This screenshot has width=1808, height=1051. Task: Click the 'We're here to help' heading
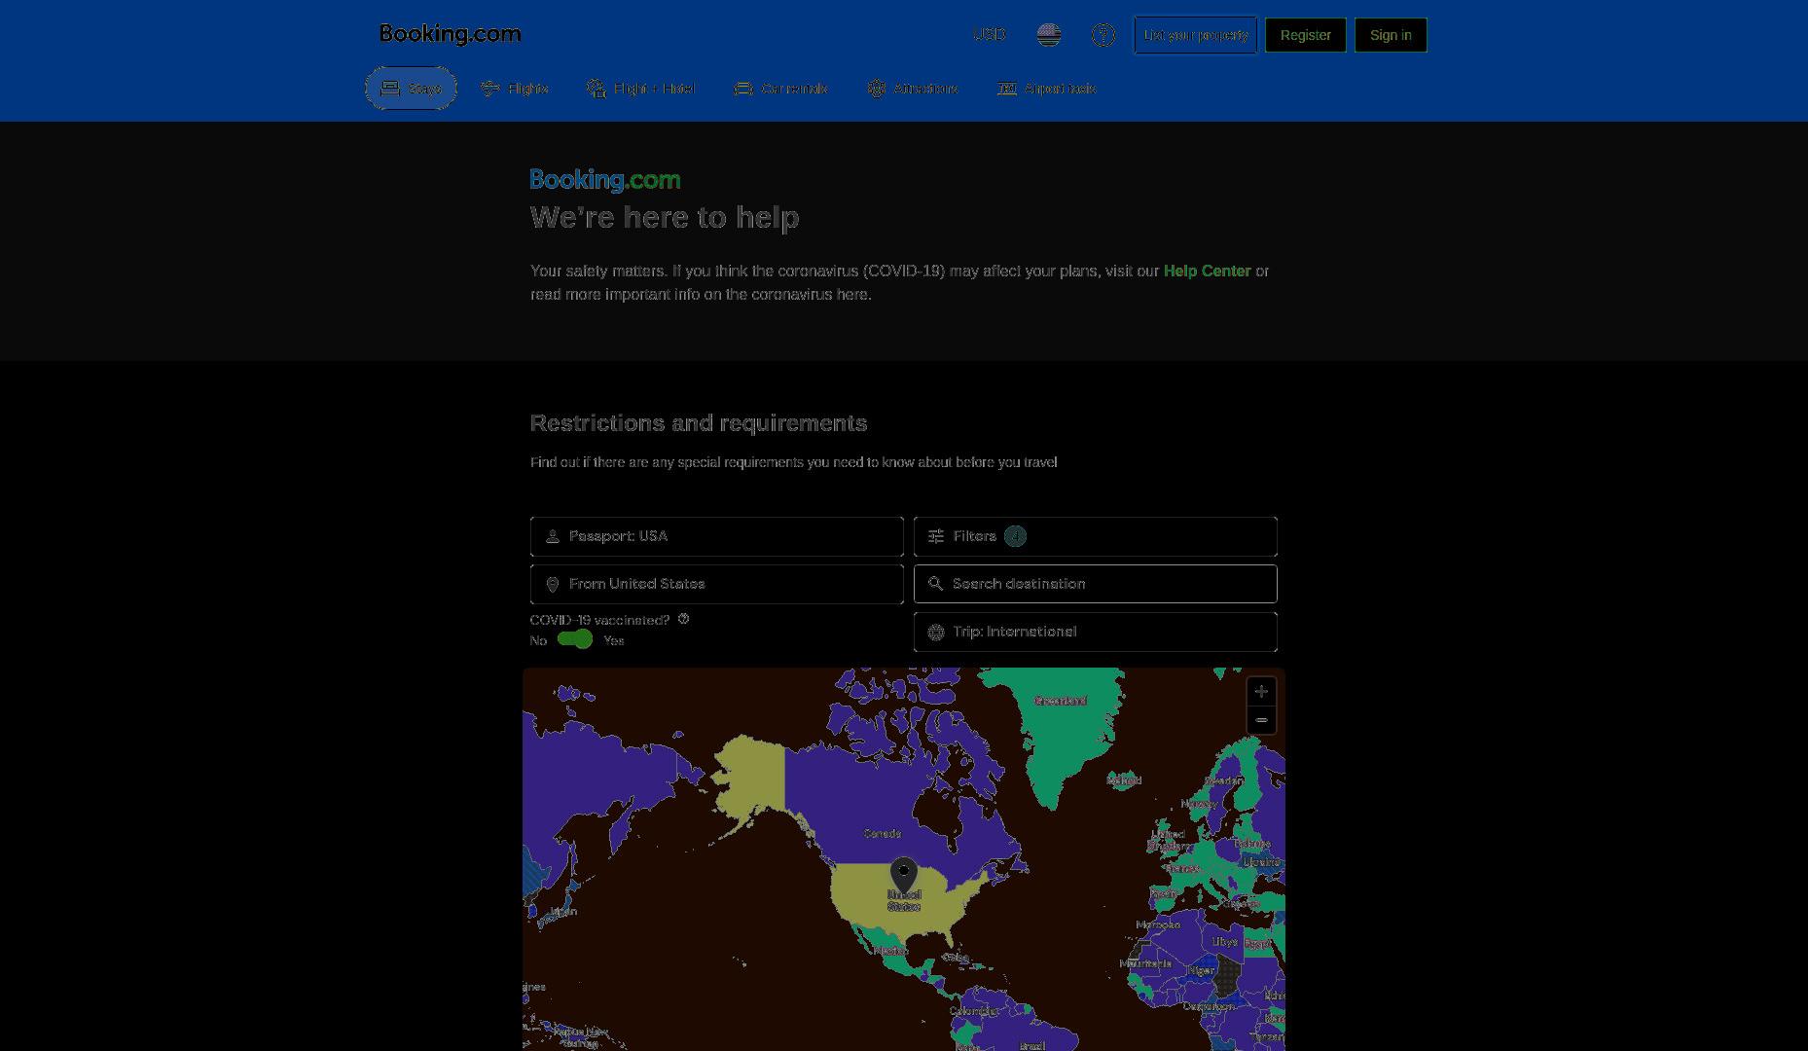click(665, 217)
